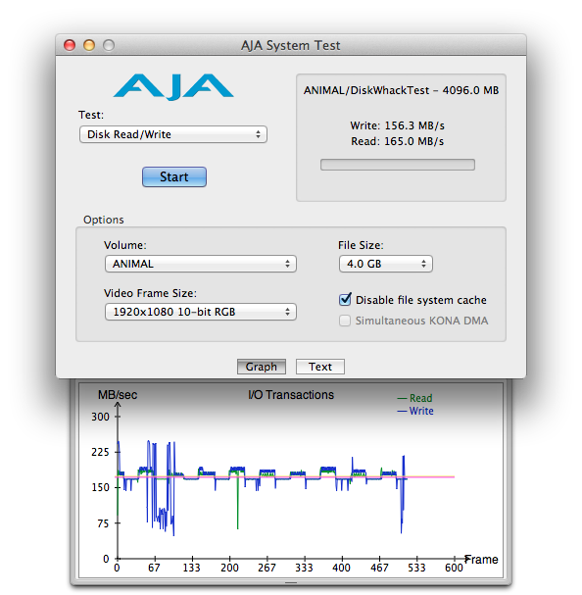Click the gray zoom window button
This screenshot has height=595, width=582.
click(x=109, y=45)
